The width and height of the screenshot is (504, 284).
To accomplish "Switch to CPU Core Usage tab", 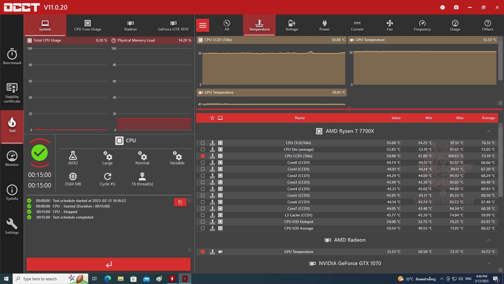I will (87, 25).
